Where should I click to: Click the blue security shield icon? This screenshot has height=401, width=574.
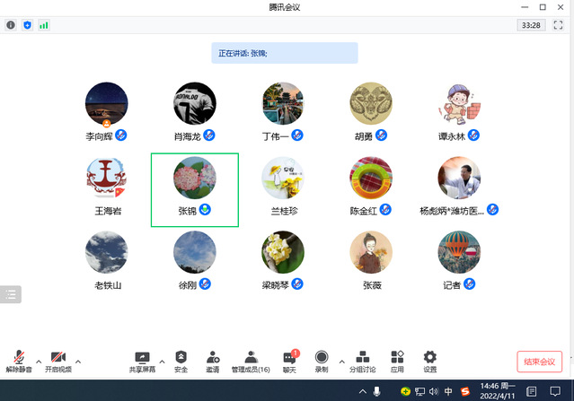(27, 25)
